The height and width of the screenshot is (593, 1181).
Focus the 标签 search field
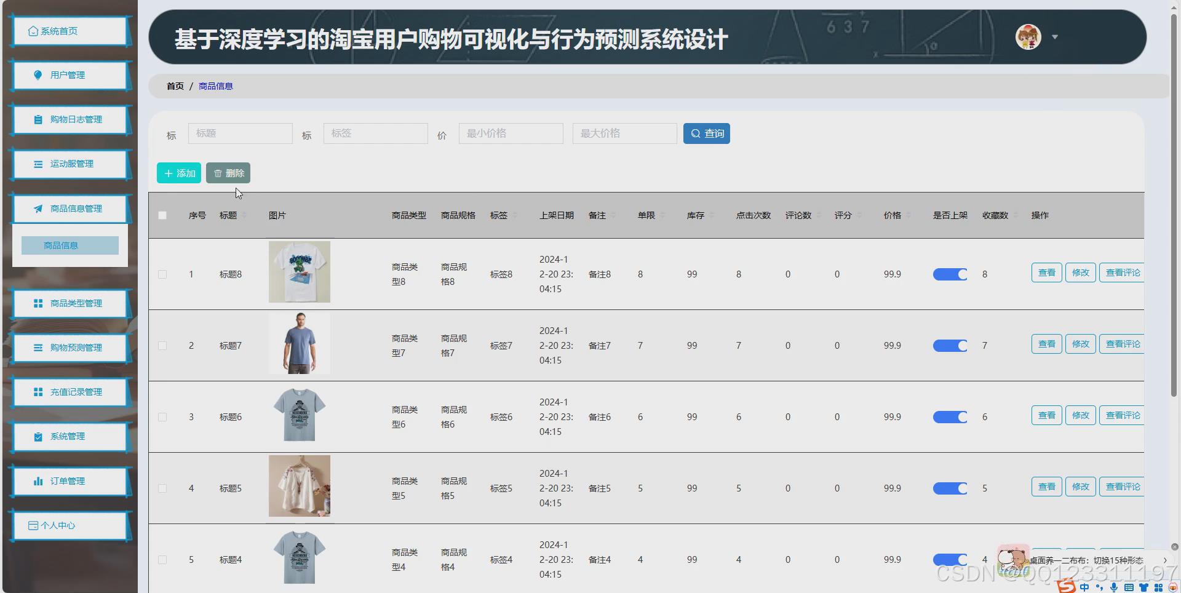(x=376, y=133)
